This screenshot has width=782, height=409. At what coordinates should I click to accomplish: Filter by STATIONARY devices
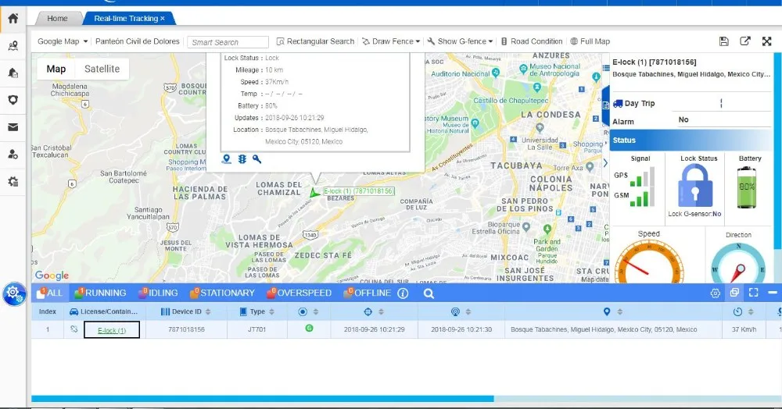[222, 293]
